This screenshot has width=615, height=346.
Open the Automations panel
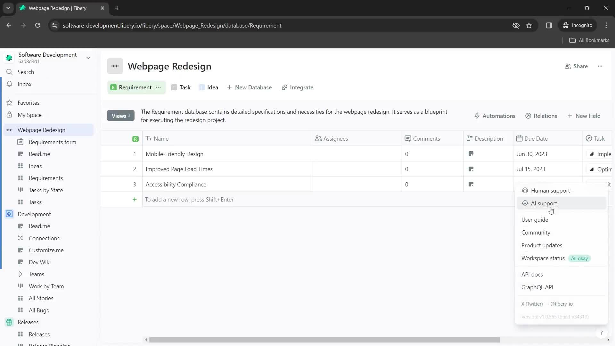495,115
